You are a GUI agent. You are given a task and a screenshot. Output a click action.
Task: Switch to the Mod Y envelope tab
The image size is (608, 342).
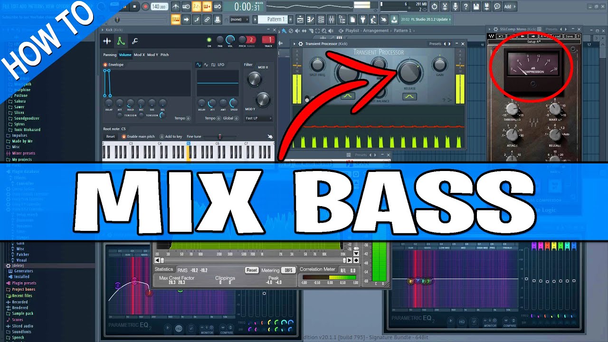coord(152,55)
